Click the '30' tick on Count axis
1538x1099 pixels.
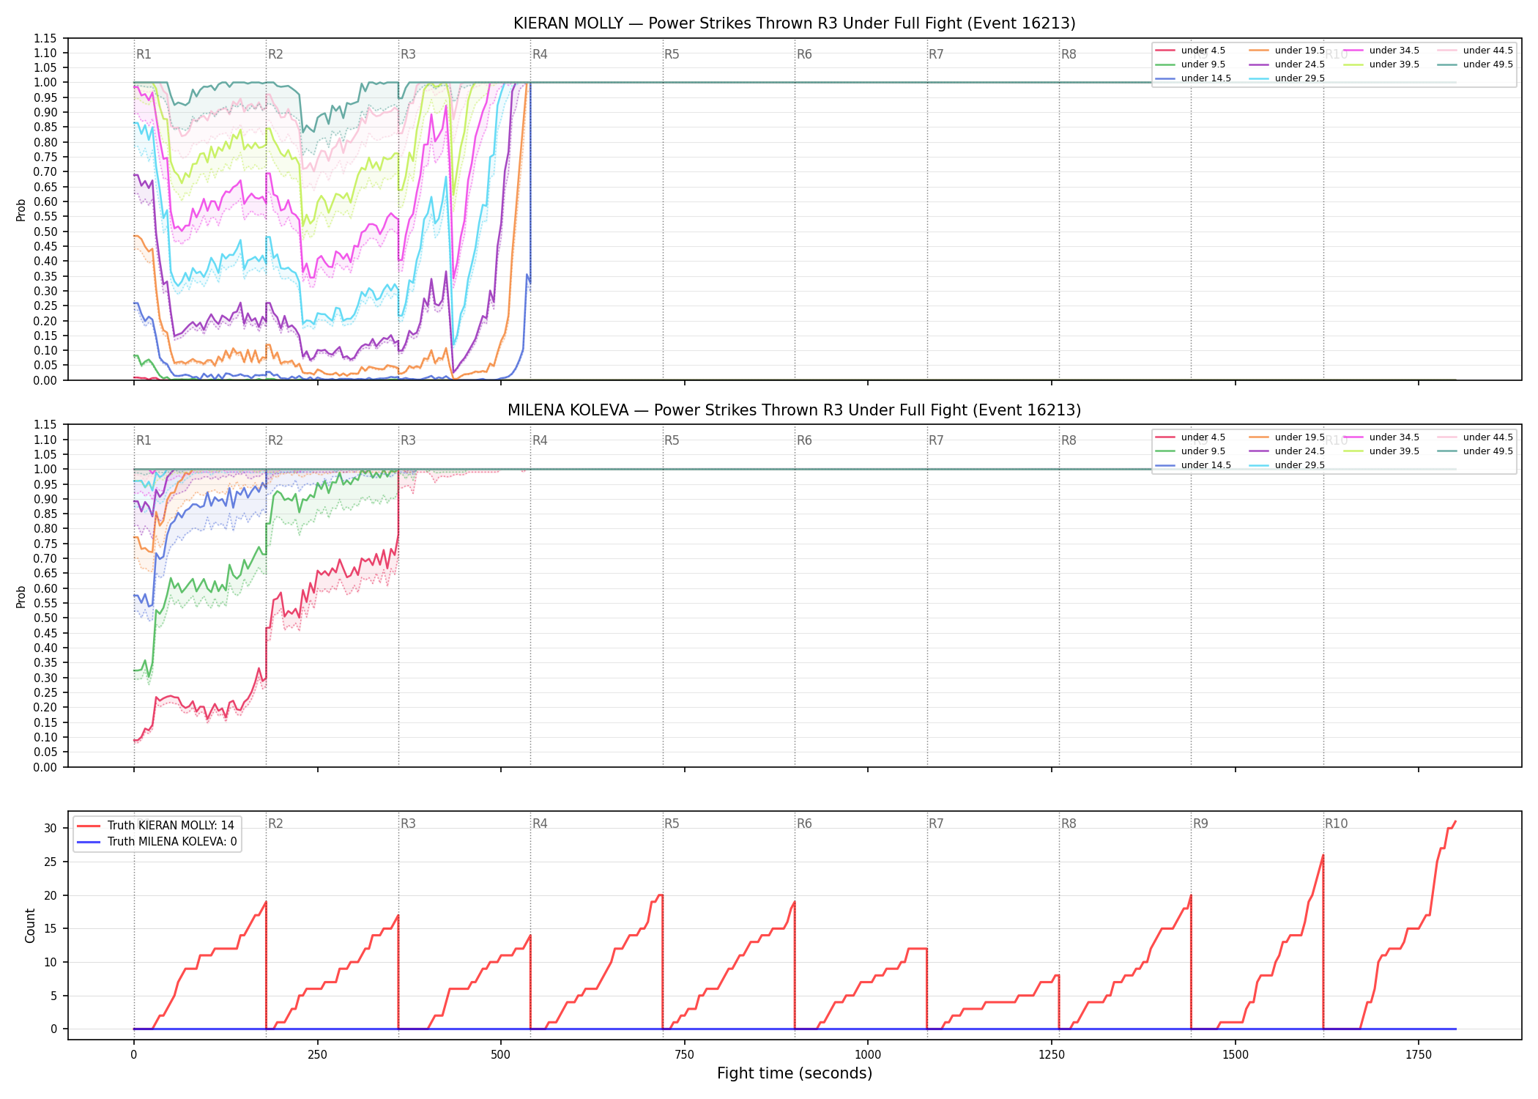click(x=51, y=829)
